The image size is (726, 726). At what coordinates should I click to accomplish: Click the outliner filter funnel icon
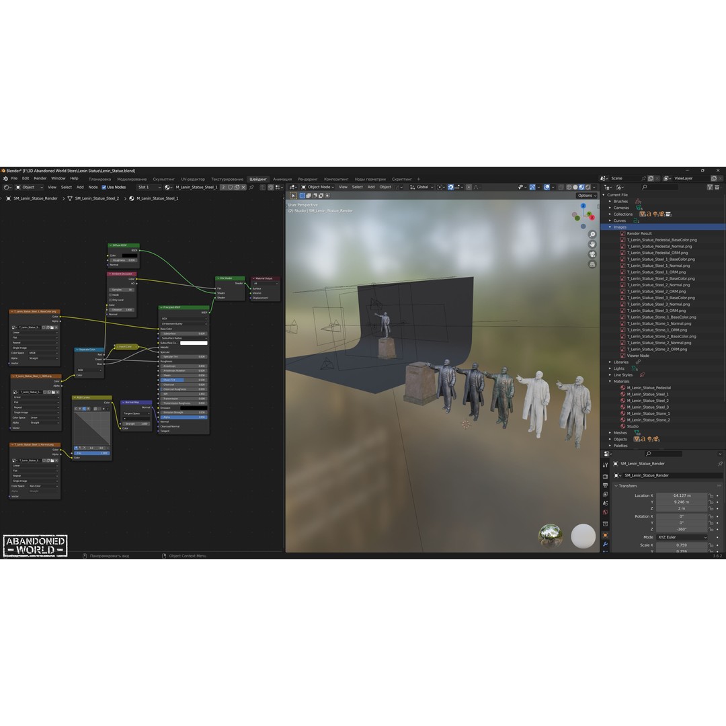coord(710,187)
